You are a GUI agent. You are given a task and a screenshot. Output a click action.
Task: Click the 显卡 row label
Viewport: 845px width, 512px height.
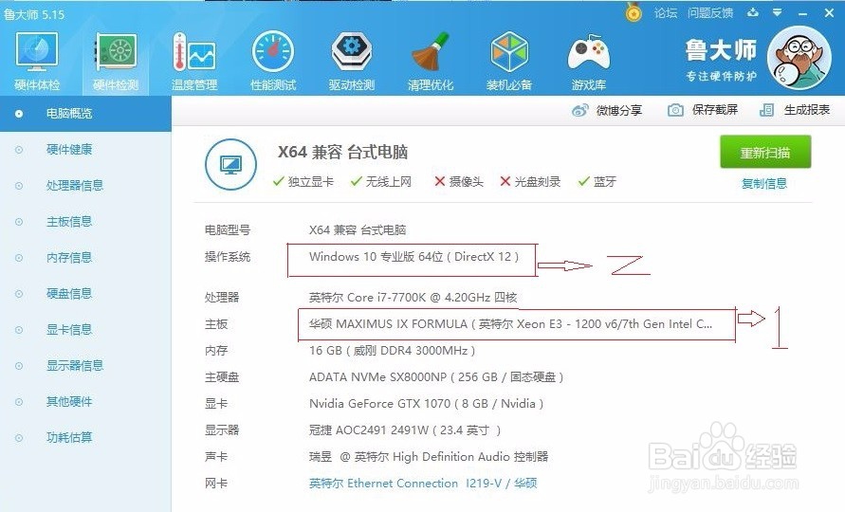point(215,404)
